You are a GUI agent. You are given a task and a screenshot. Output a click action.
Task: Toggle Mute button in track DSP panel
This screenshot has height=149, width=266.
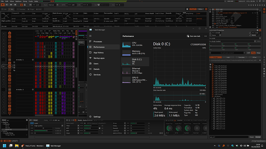pyautogui.click(x=35, y=120)
